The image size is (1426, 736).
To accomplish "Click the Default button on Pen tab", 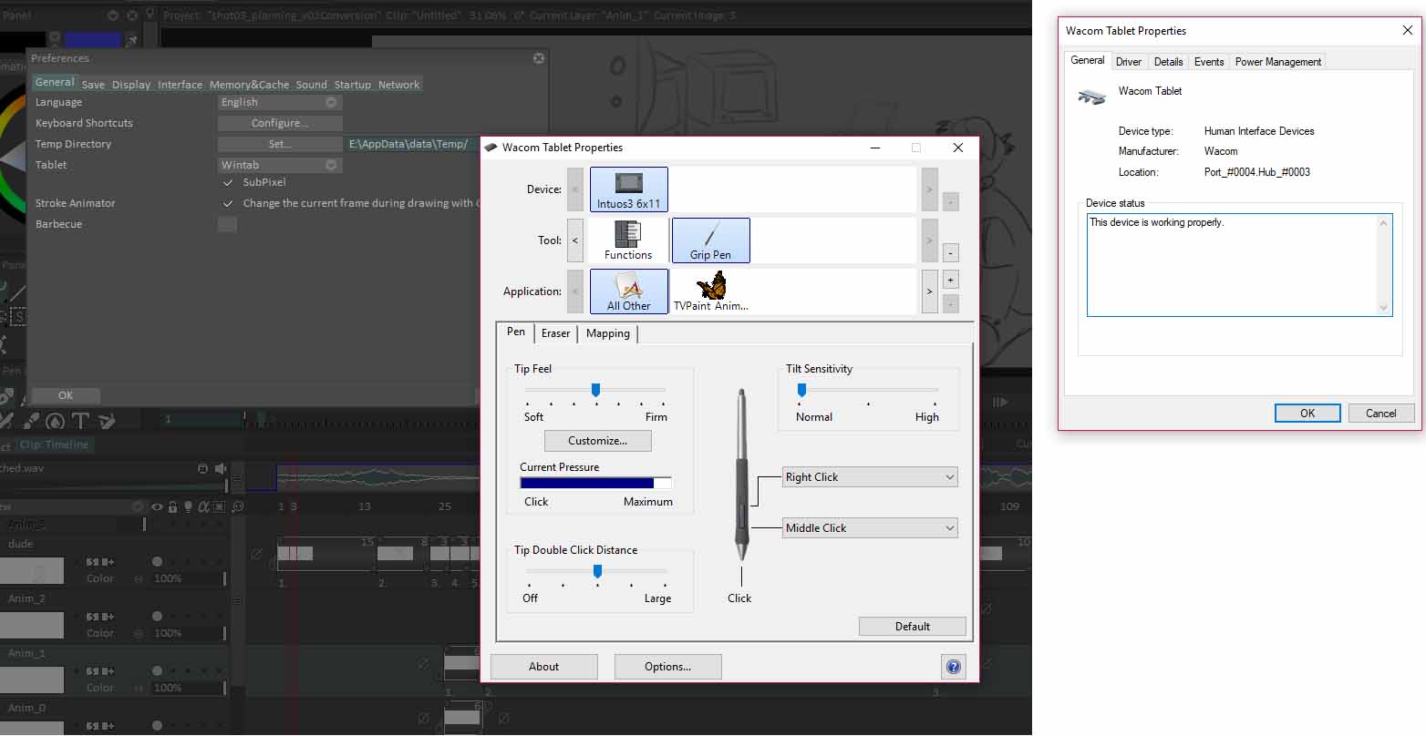I will pyautogui.click(x=912, y=627).
